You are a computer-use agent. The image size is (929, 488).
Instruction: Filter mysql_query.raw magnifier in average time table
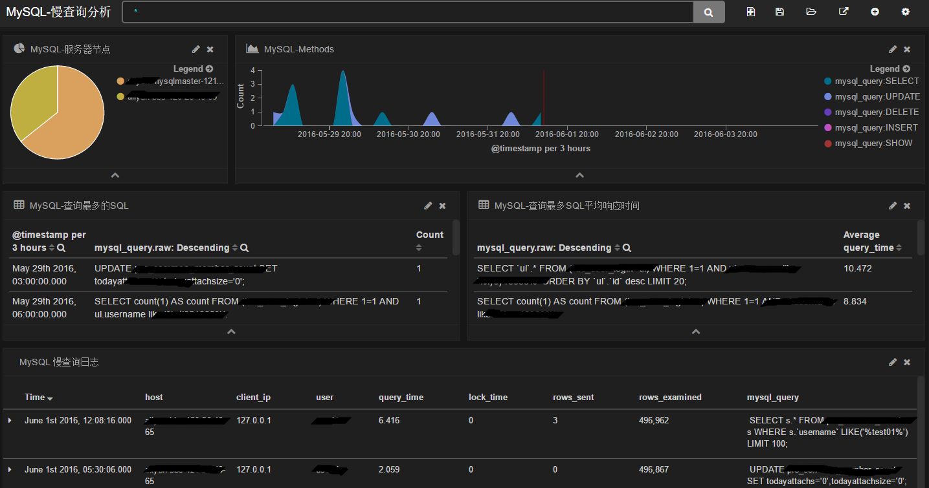(x=627, y=248)
